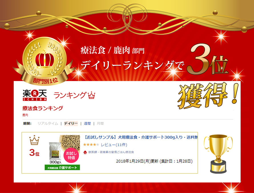The width and height of the screenshot is (254, 193).
Task: Open the お試しサンプル product title link
Action: click(140, 137)
